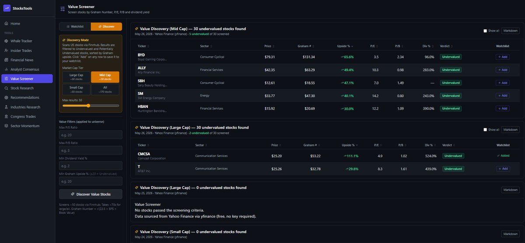The width and height of the screenshot is (525, 243).
Task: Click the Congress Trades icon
Action: [x=6, y=116]
